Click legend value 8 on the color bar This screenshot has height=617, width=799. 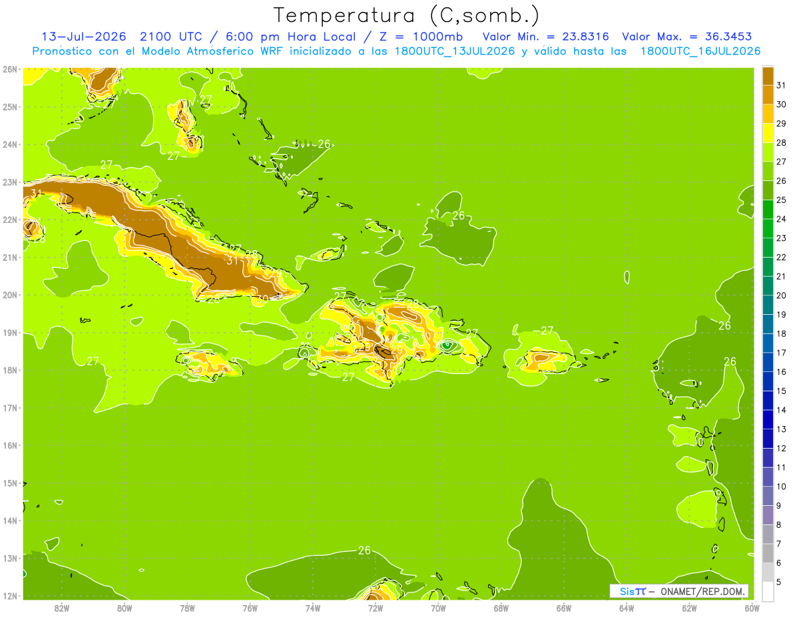779,524
